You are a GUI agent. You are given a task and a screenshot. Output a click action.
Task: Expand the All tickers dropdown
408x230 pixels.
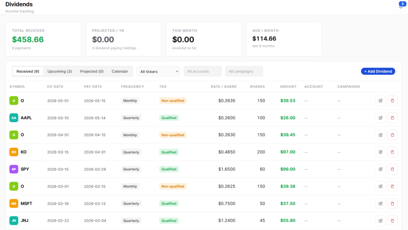coord(158,71)
